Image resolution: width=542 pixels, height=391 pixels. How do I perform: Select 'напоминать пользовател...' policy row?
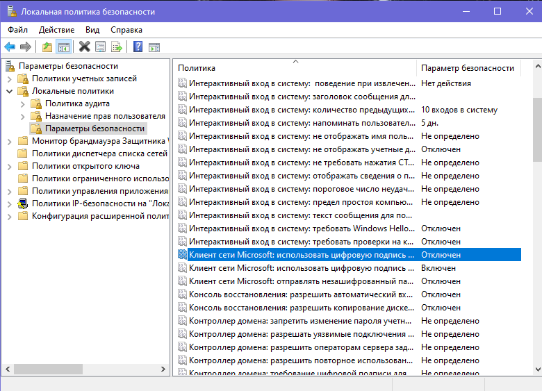coord(349,123)
